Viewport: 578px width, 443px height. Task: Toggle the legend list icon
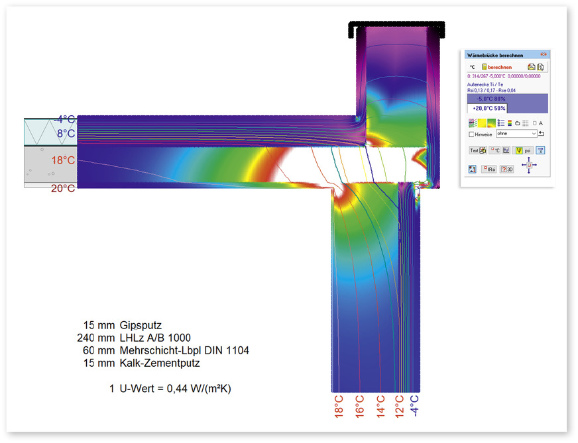click(500, 123)
